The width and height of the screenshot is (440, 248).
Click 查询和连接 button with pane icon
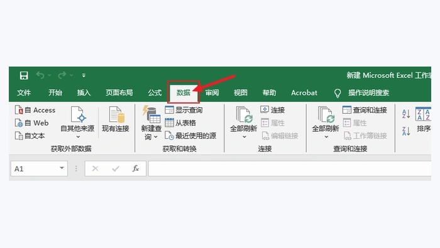[x=365, y=110]
